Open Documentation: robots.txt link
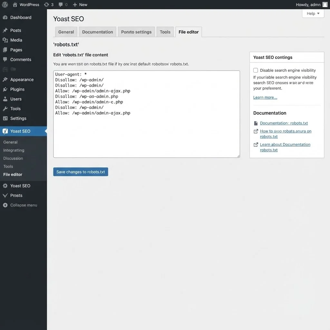 point(284,123)
